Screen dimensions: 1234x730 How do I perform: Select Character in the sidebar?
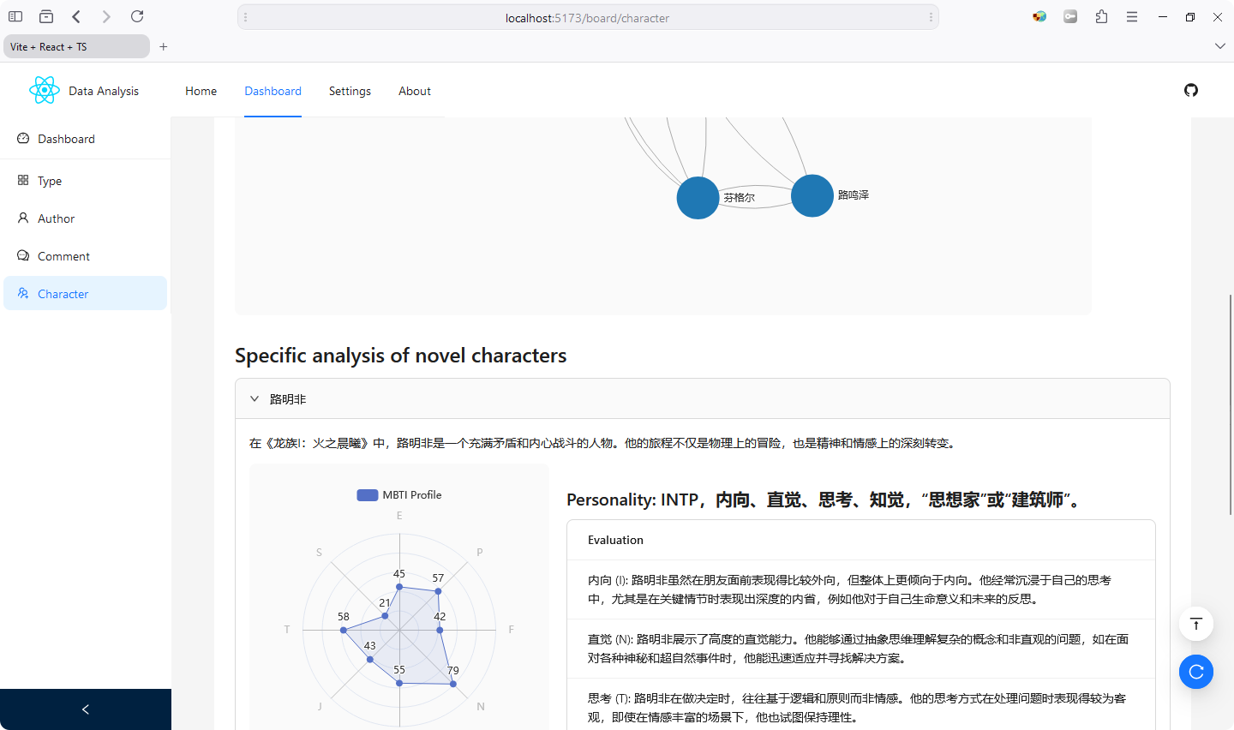coord(86,293)
